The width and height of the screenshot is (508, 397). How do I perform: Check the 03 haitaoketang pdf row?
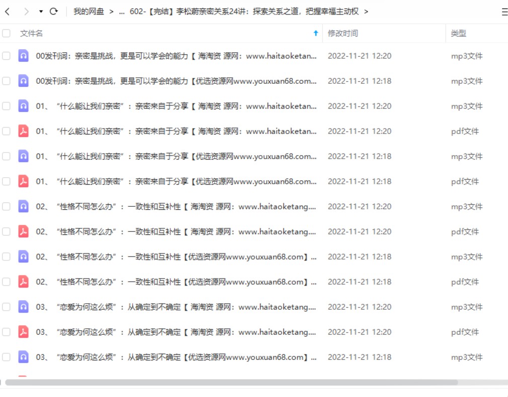pos(6,332)
